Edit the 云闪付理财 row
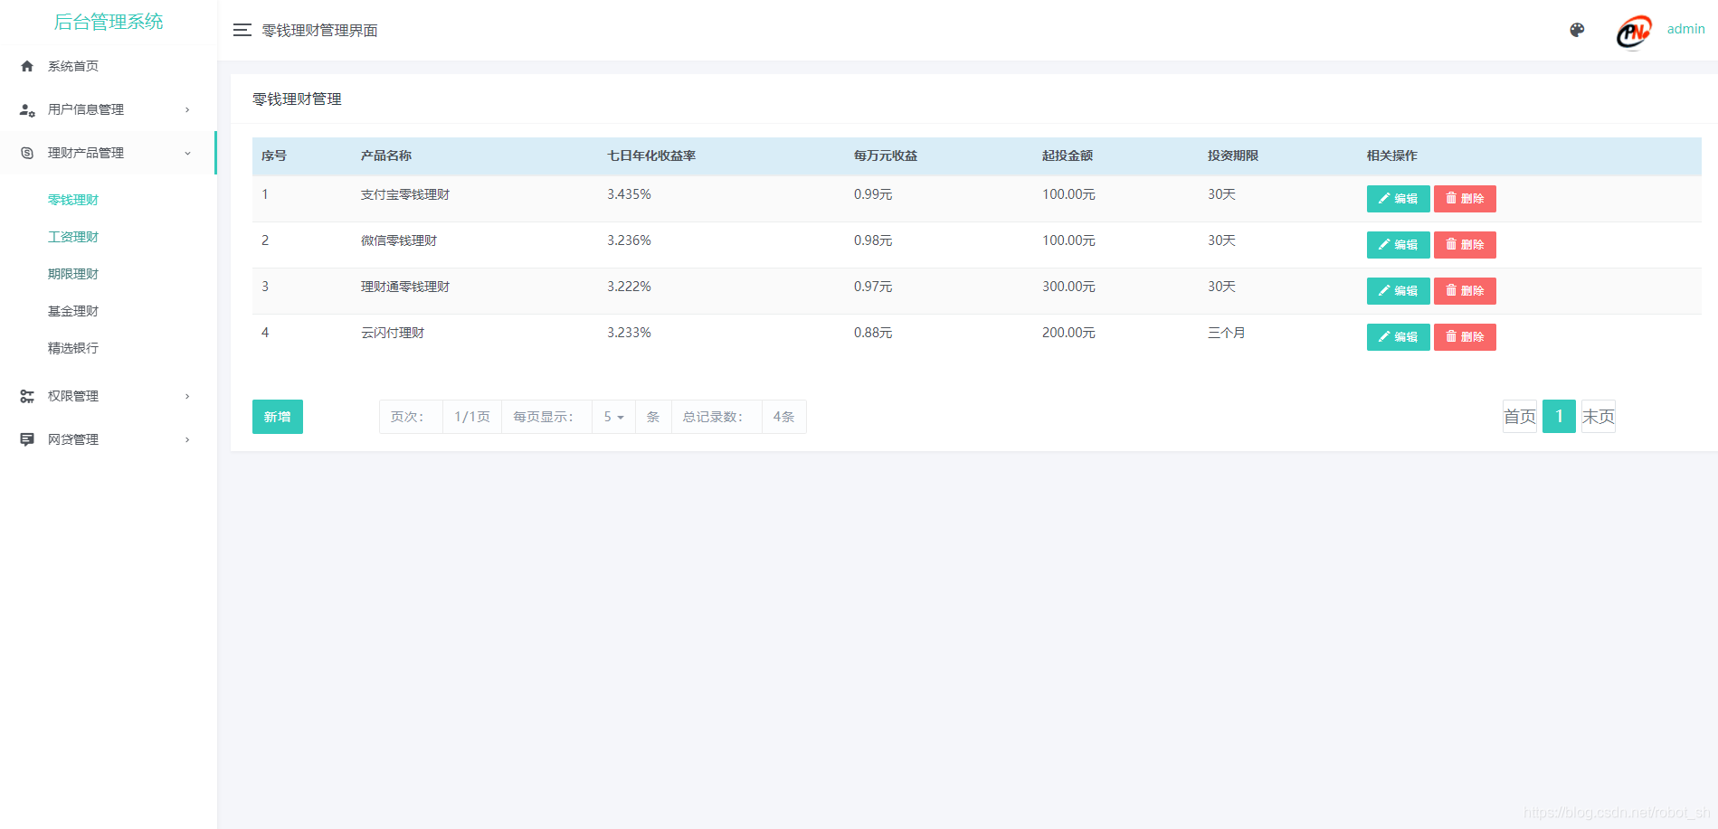1718x829 pixels. coord(1398,337)
